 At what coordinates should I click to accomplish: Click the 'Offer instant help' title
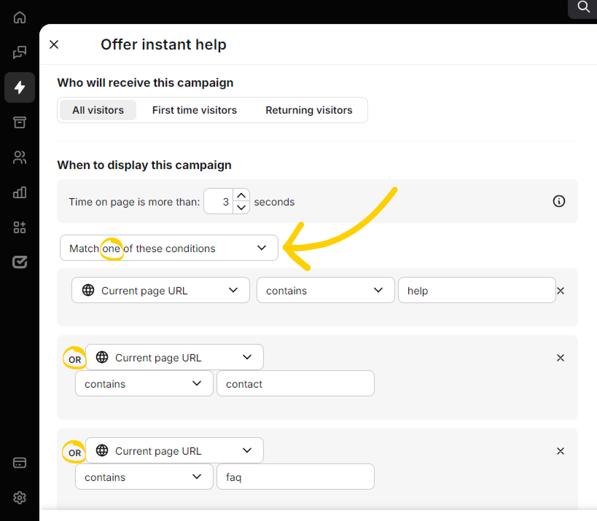[x=164, y=44]
